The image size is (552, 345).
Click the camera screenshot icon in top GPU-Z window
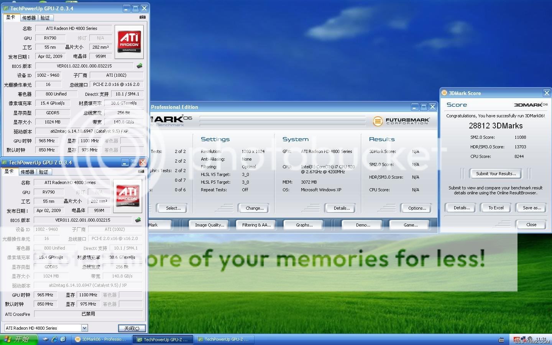tap(143, 17)
